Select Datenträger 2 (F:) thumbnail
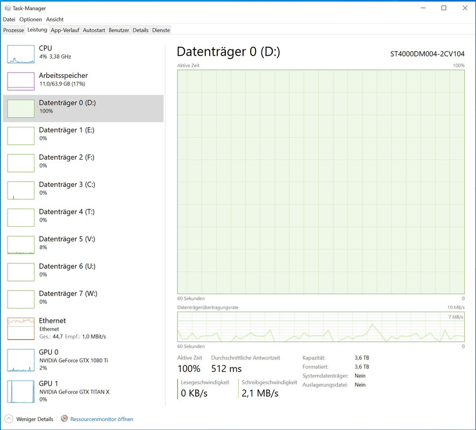Viewport: 476px width, 430px height. pyautogui.click(x=21, y=163)
